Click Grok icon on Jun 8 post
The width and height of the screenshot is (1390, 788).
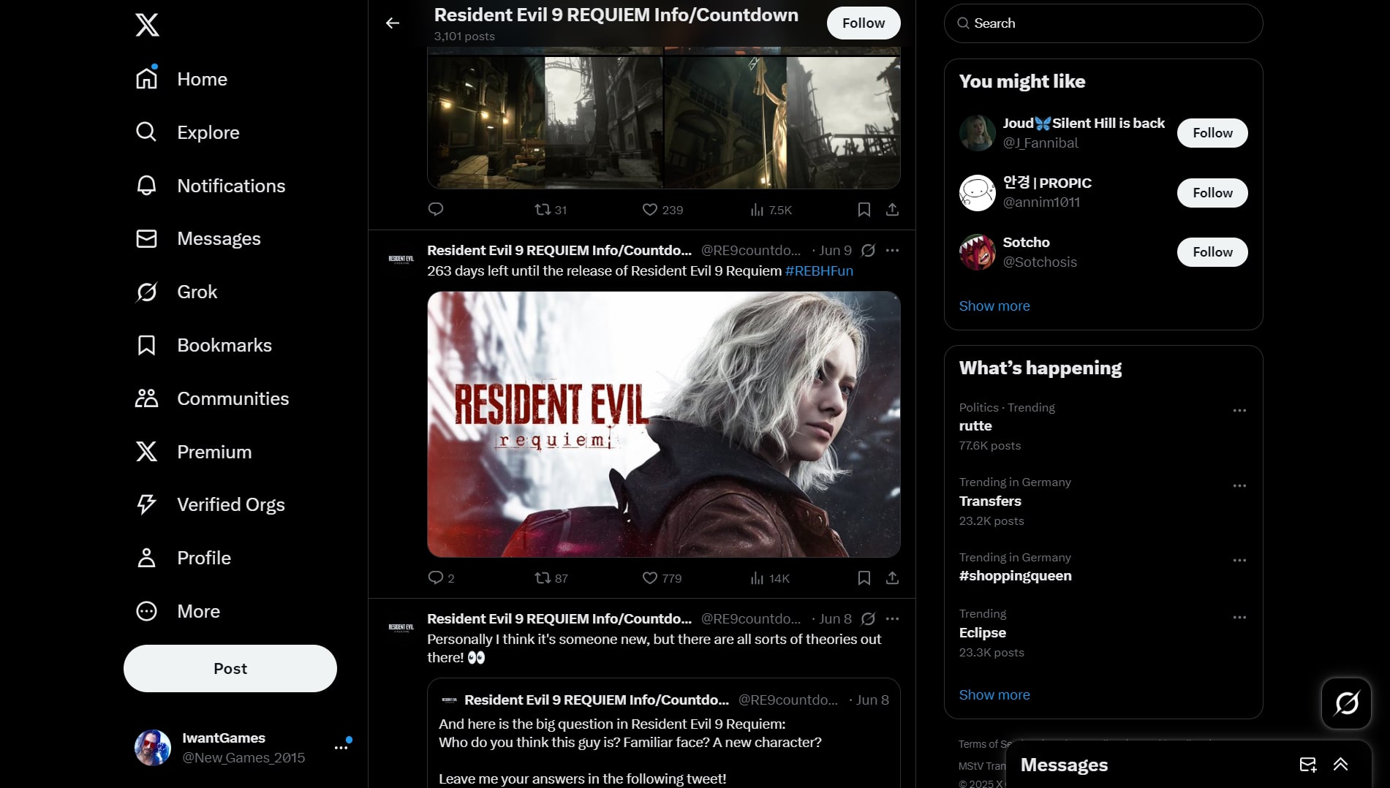(868, 619)
